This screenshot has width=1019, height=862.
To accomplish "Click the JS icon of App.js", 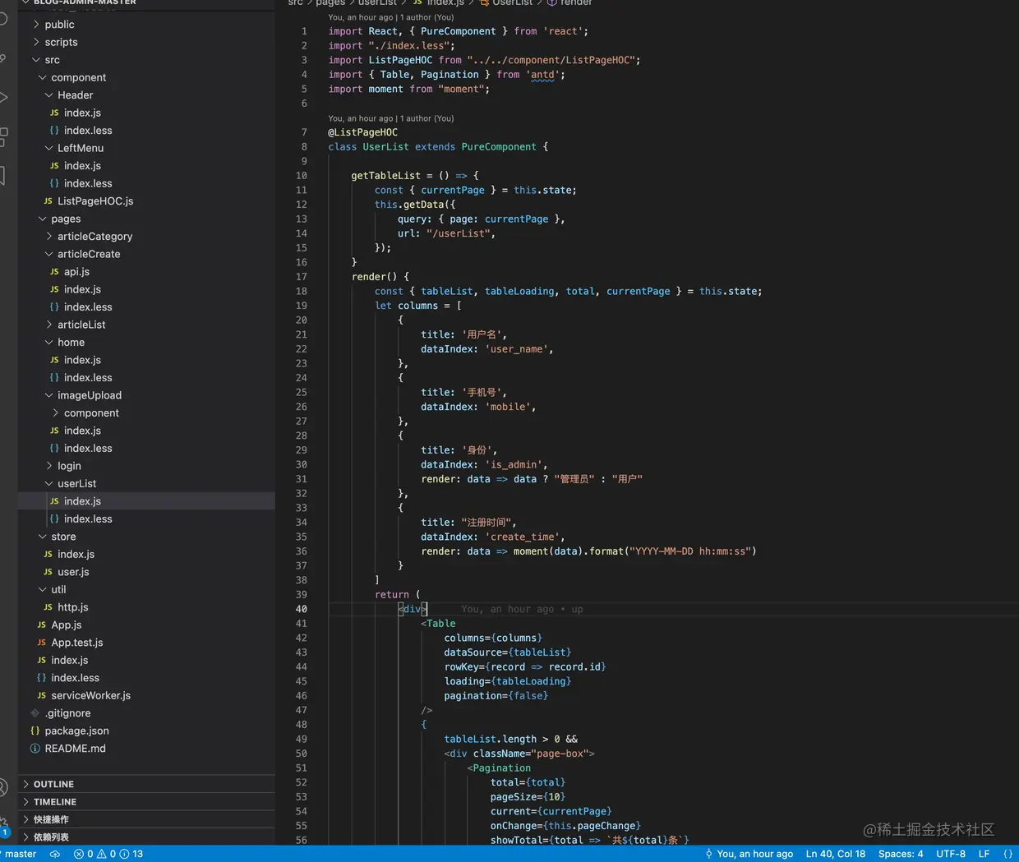I will pyautogui.click(x=41, y=625).
